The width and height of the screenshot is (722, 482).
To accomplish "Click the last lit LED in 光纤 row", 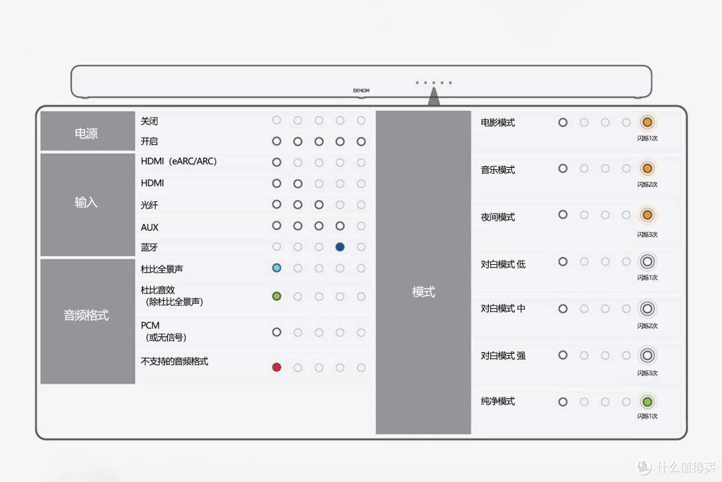I will pos(319,205).
